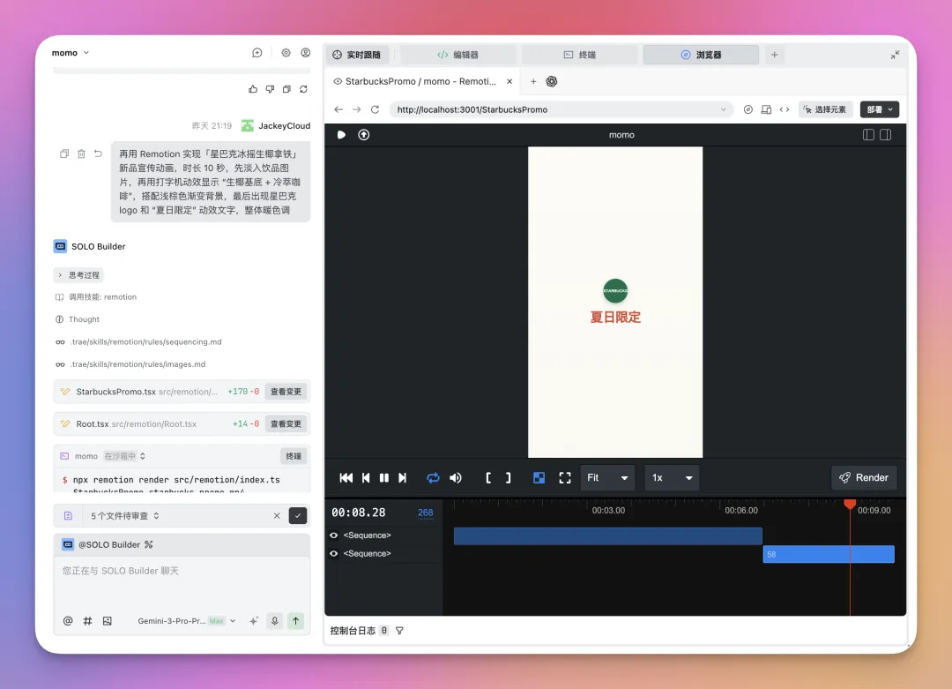Switch to the 编辑器 tab
The height and width of the screenshot is (689, 952).
point(458,55)
